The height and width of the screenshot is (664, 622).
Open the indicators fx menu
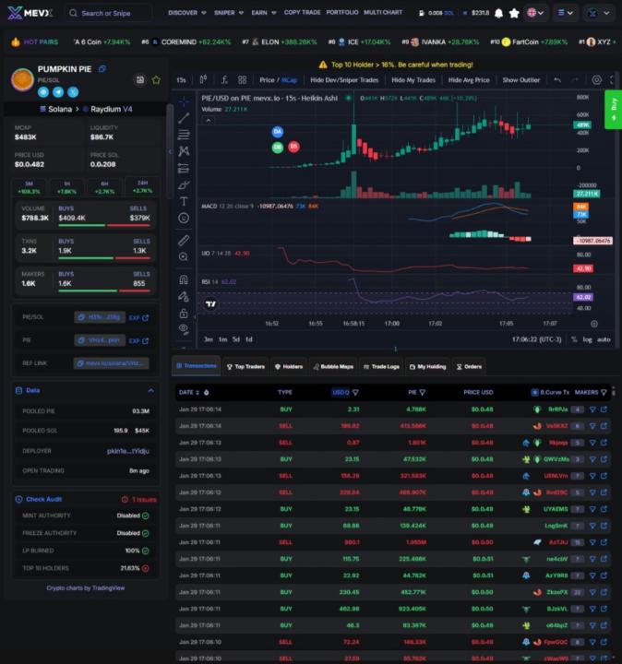pyautogui.click(x=224, y=79)
